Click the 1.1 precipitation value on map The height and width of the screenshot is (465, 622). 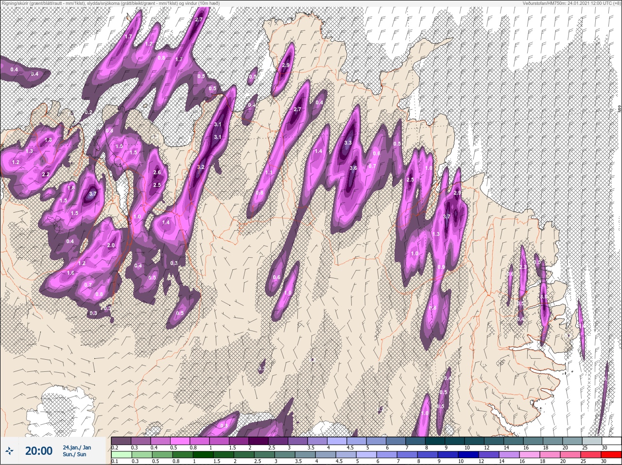pyautogui.click(x=269, y=172)
